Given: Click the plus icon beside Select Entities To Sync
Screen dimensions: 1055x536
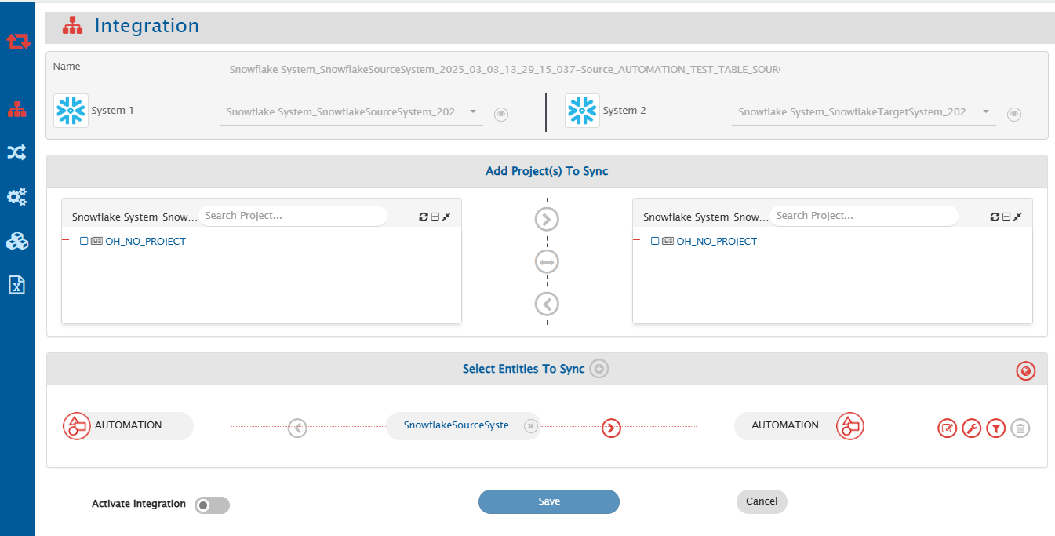Looking at the screenshot, I should (x=599, y=369).
